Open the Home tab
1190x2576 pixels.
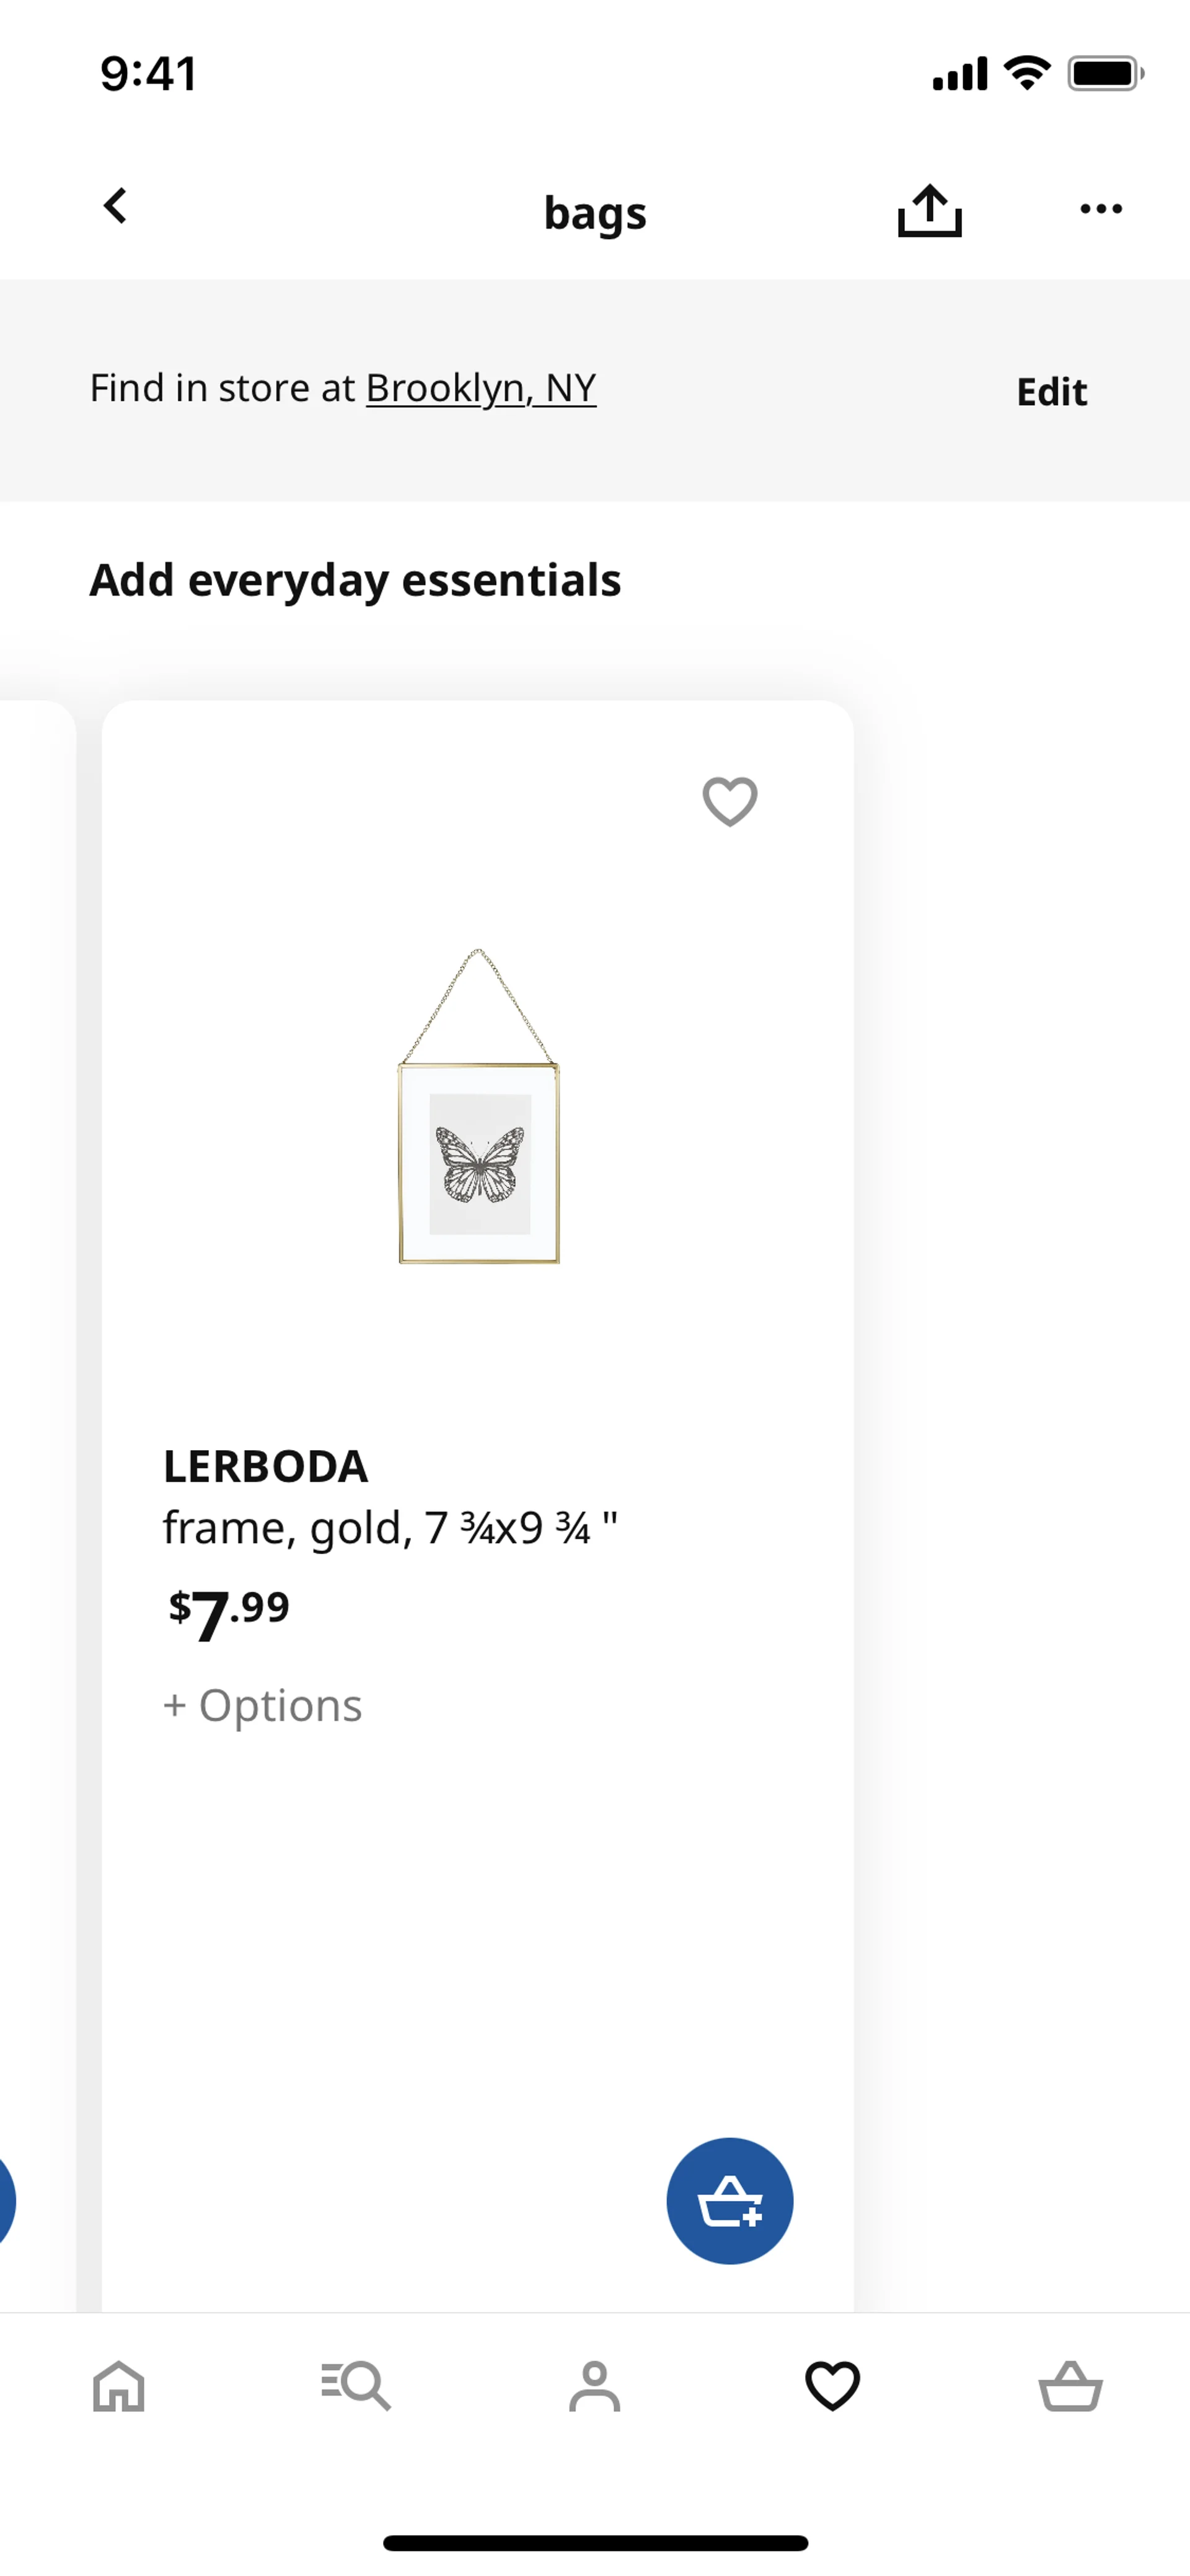119,2386
